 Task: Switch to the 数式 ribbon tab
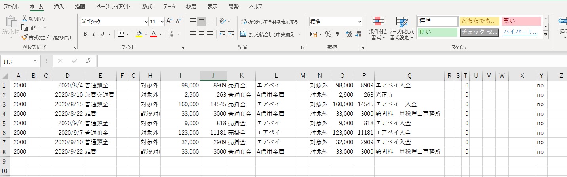tap(147, 7)
